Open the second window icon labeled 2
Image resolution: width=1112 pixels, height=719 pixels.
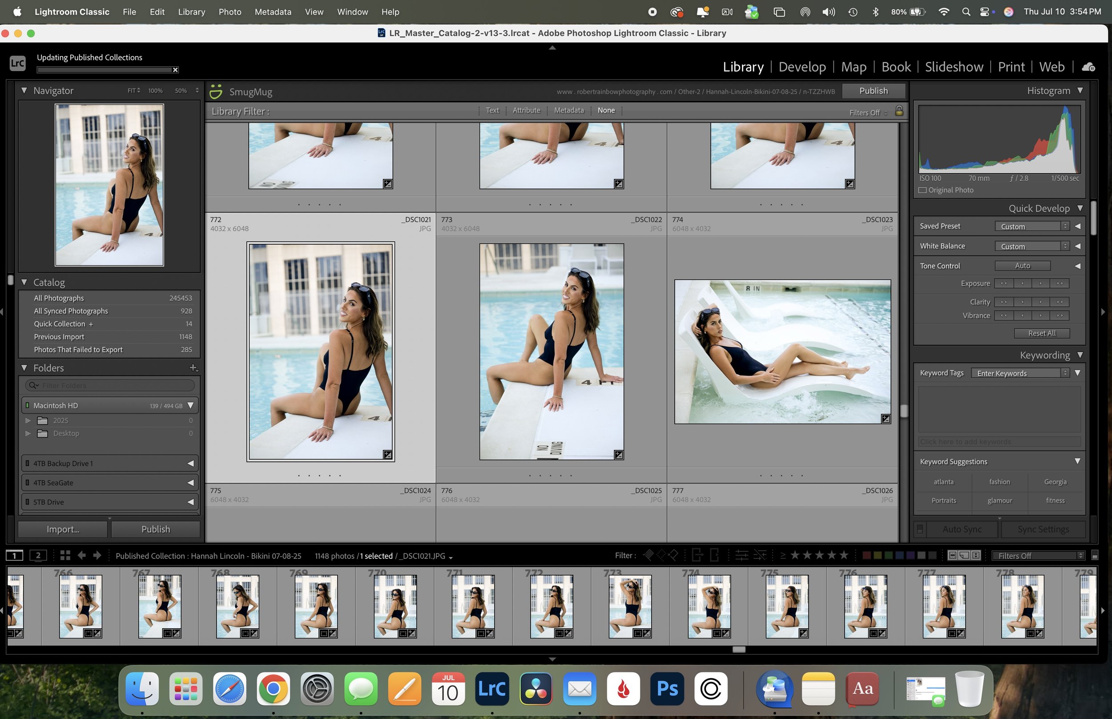[38, 555]
